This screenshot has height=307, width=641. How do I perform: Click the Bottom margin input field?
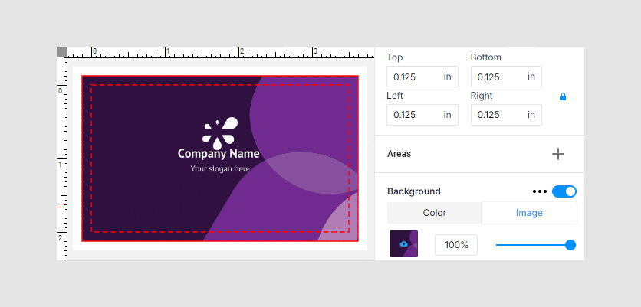[x=506, y=77]
